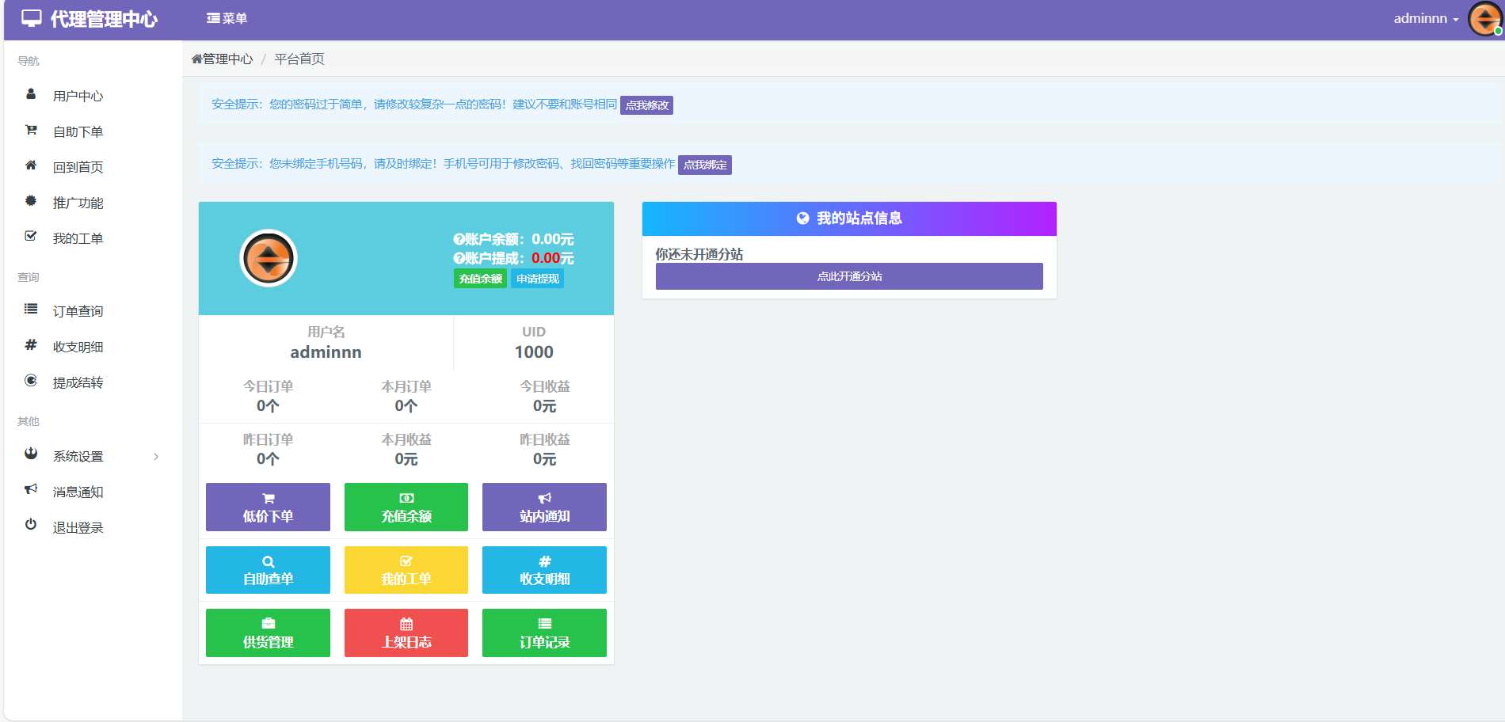The width and height of the screenshot is (1505, 722).
Task: Open the adminnn user dropdown
Action: pyautogui.click(x=1425, y=18)
